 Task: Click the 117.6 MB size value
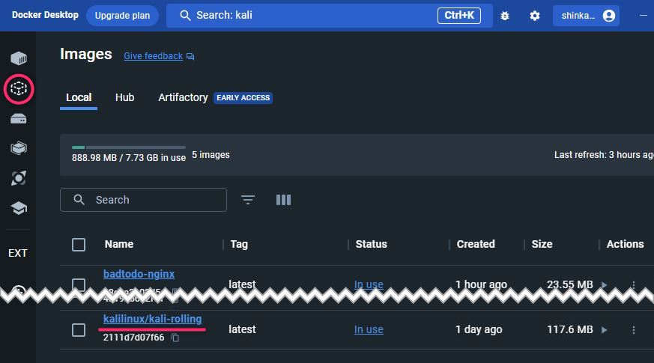[x=570, y=329]
